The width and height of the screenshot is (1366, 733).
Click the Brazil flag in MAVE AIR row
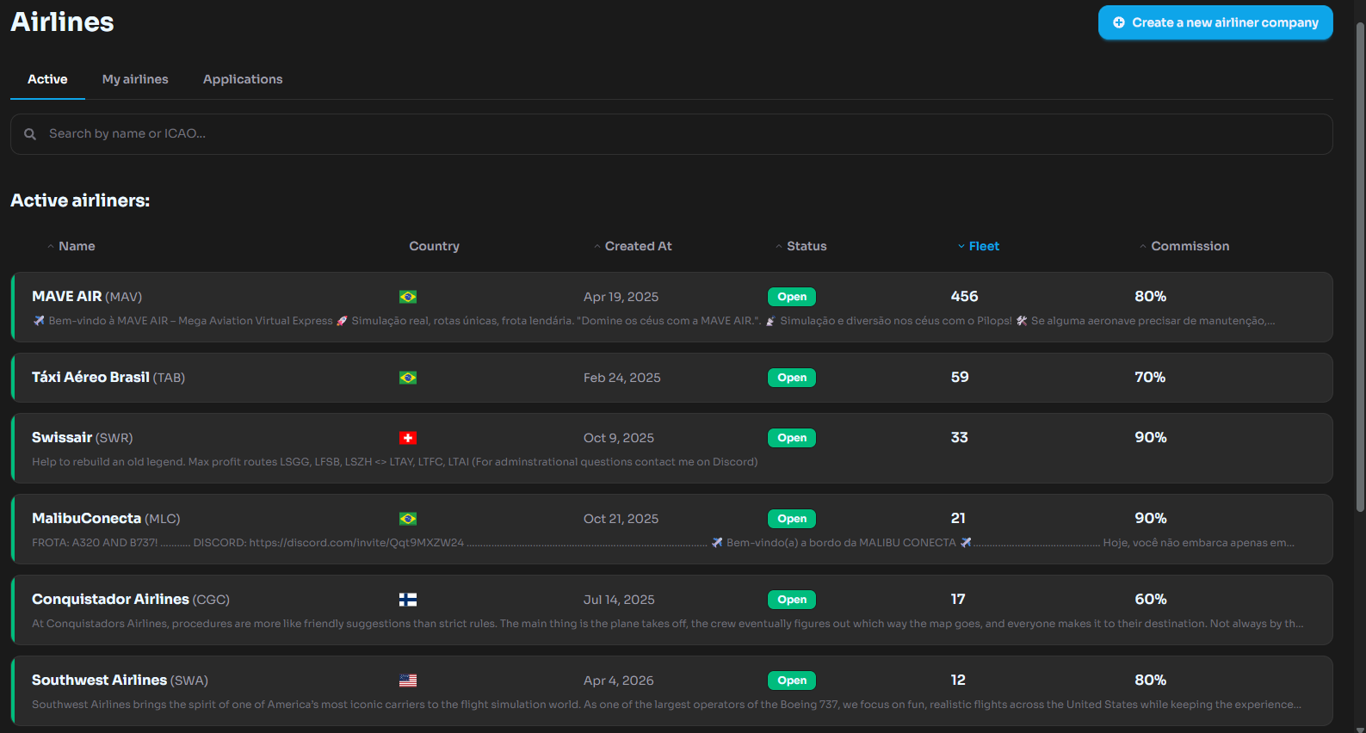tap(408, 297)
